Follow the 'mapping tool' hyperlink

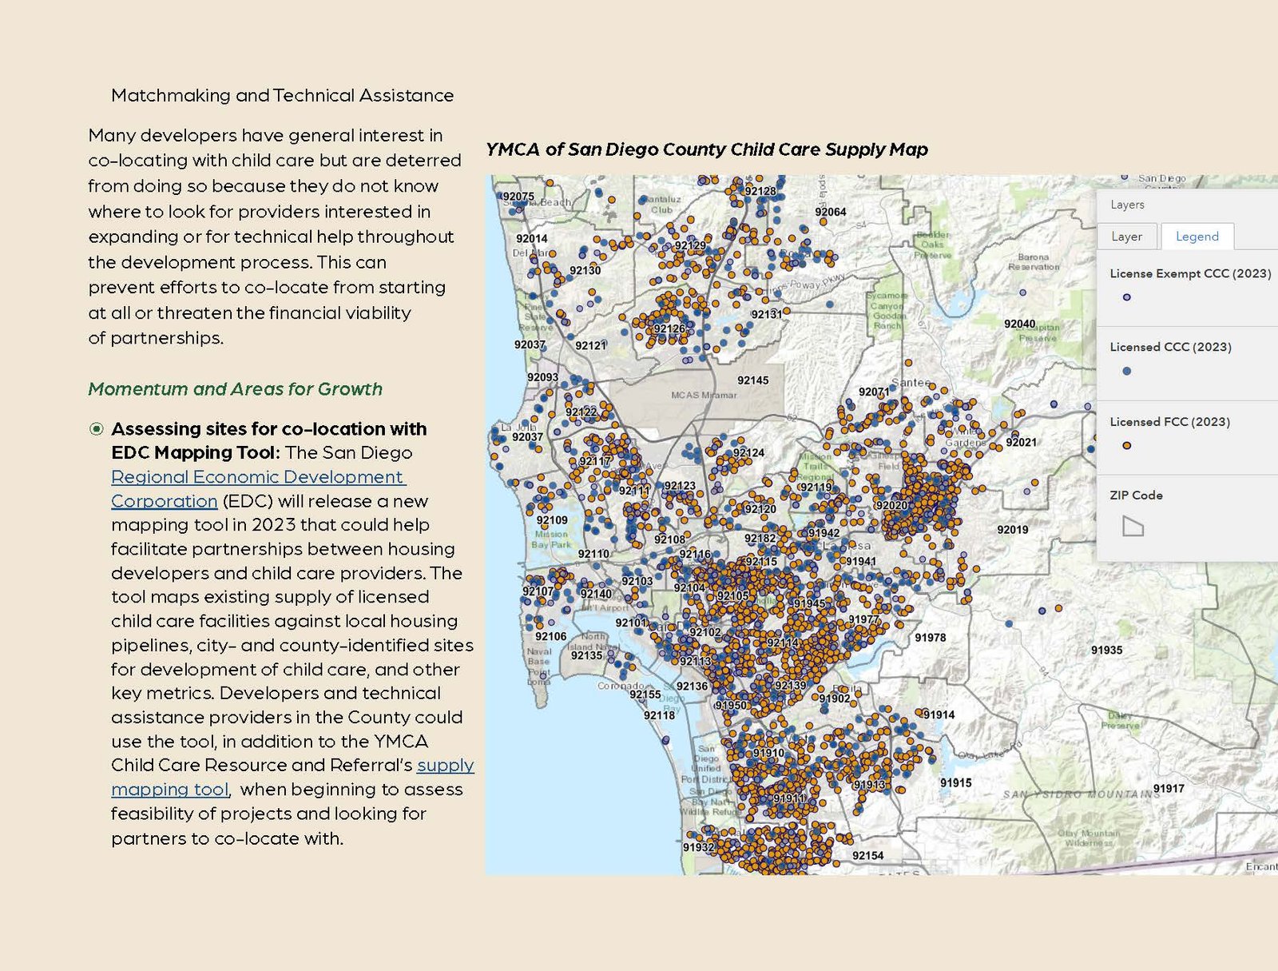point(170,790)
